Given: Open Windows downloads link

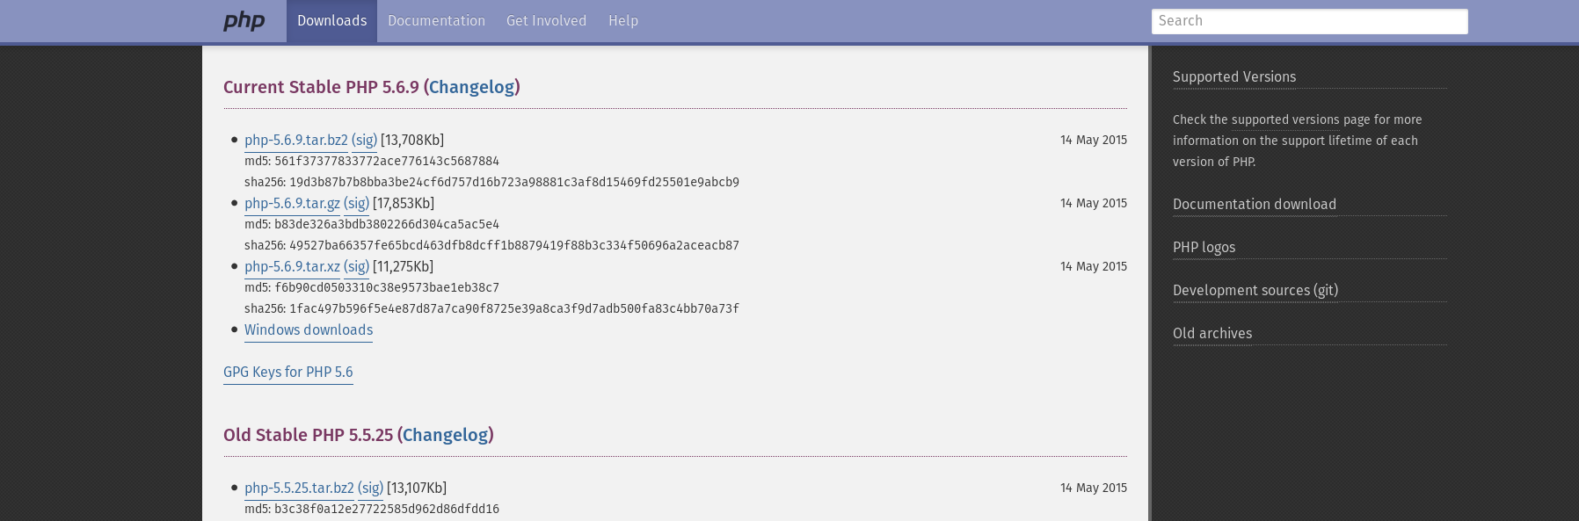Looking at the screenshot, I should [309, 329].
